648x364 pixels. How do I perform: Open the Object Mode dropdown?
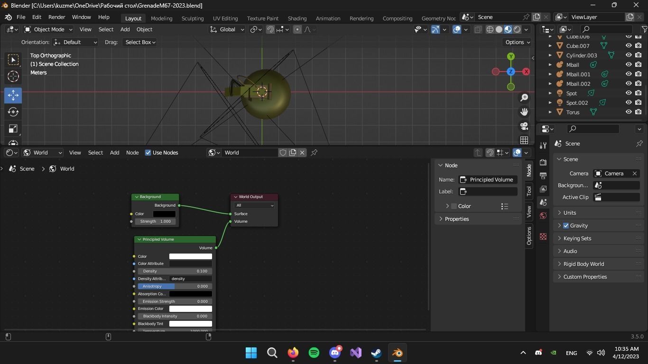[48, 29]
